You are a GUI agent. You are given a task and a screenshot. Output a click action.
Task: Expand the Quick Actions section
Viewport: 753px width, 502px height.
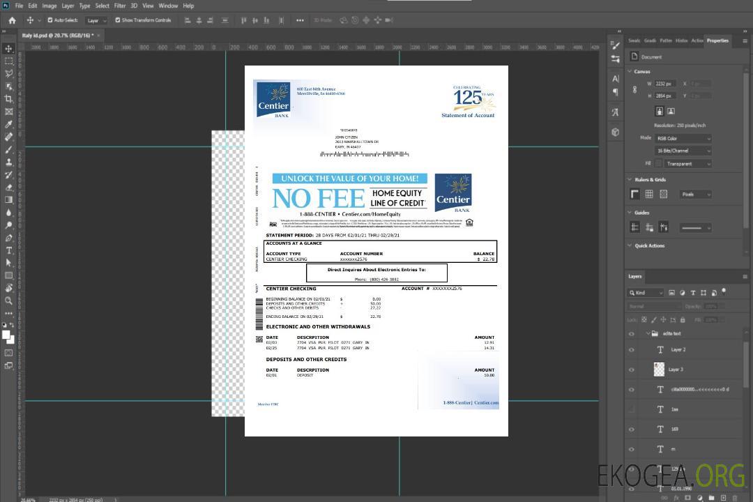point(630,245)
